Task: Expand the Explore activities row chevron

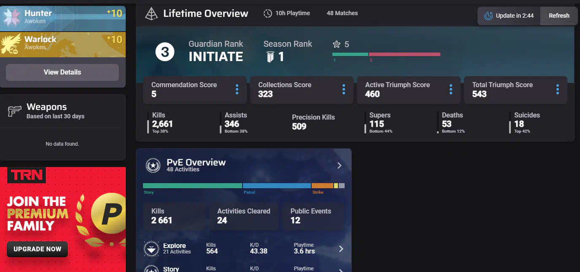Action: (x=341, y=249)
